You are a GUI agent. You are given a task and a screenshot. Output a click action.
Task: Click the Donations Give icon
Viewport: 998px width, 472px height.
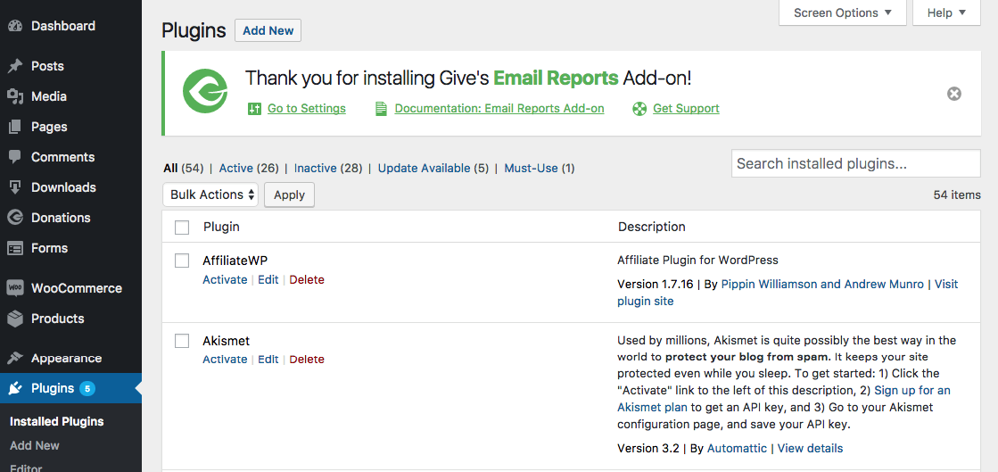[x=15, y=218]
